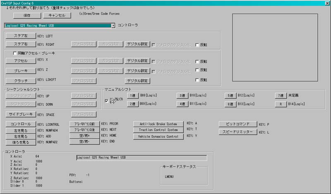Click the KEY: SPACE handbrake label
Image resolution: width=331 pixels, height=194 pixels.
coord(46,115)
